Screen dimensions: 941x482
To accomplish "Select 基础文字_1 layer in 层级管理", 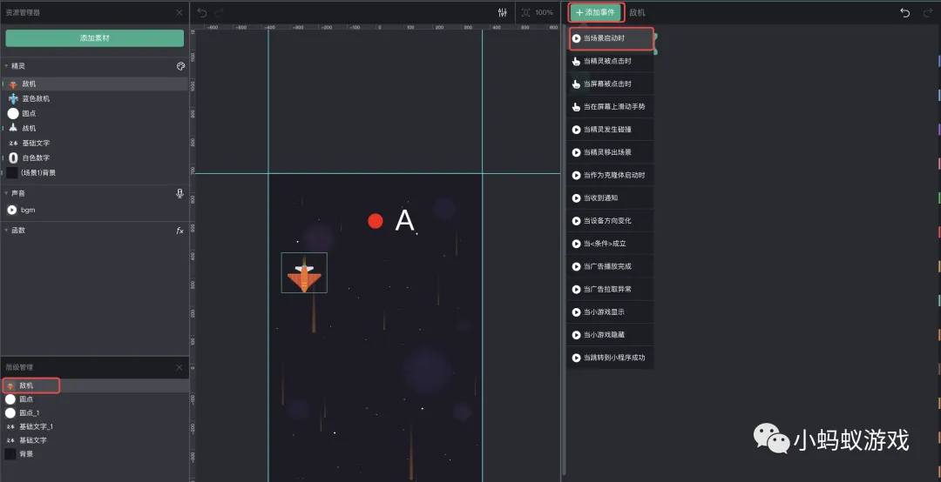I will click(95, 427).
